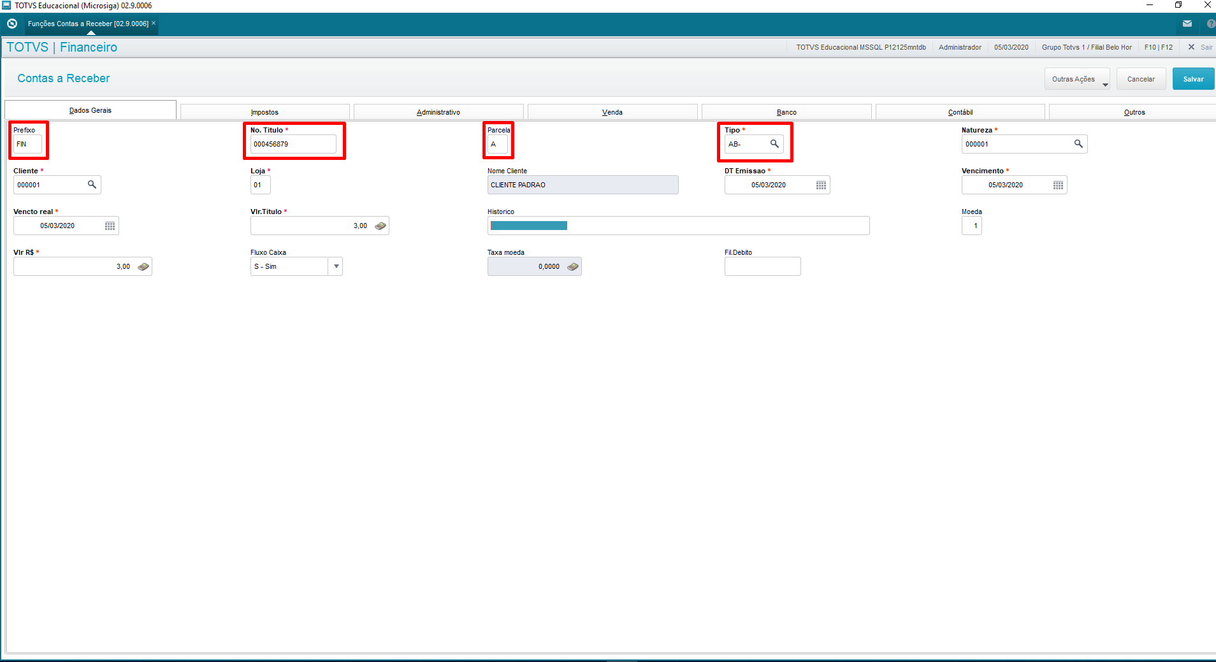Open the calculator icon in Vlr R$

pos(143,266)
